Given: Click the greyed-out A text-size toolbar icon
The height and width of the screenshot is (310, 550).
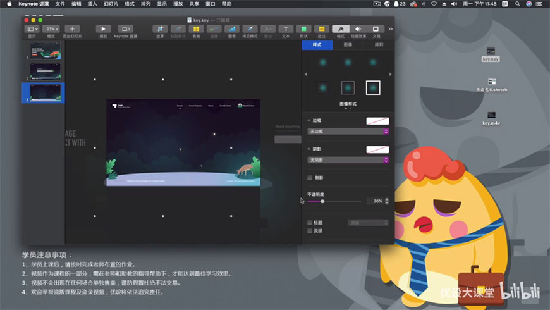Looking at the screenshot, I should pos(268,29).
